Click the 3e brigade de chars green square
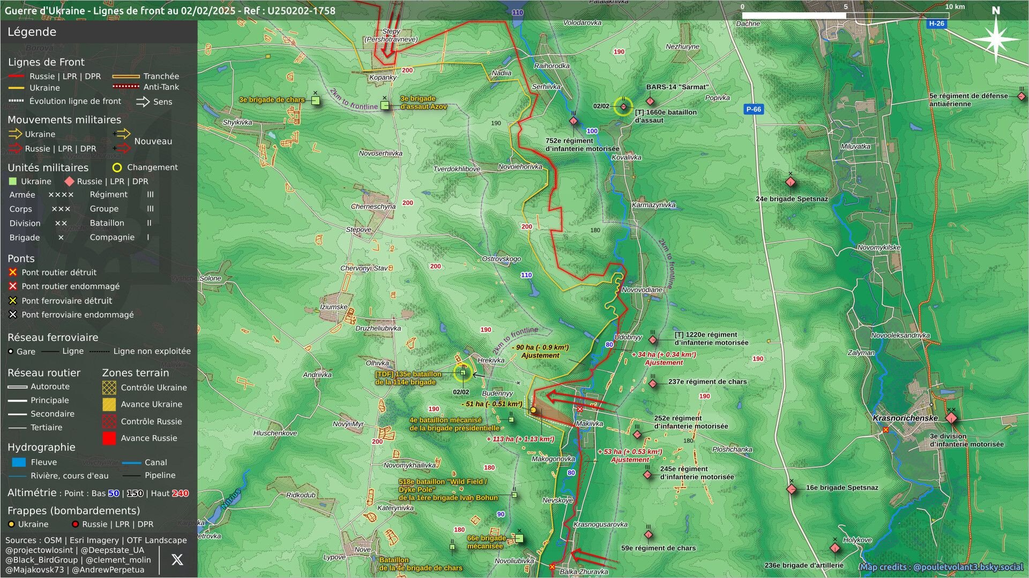The width and height of the screenshot is (1029, 578). [316, 100]
